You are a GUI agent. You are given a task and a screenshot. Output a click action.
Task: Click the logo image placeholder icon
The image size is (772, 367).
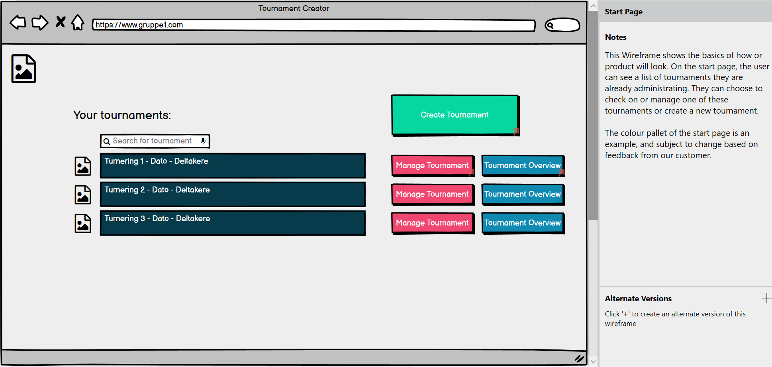(x=24, y=69)
